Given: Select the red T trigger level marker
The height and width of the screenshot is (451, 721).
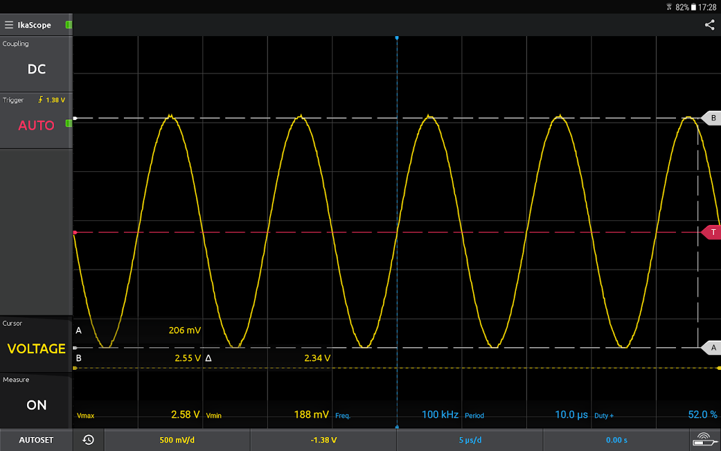Looking at the screenshot, I should coord(712,232).
